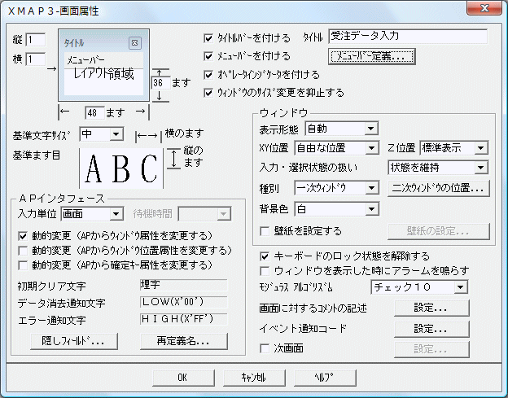Click the 横 input field
Image resolution: width=508 pixels, height=398 pixels.
pos(36,59)
